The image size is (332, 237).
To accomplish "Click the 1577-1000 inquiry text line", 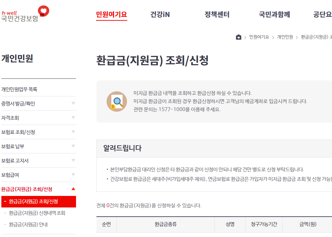I will coord(177,109).
